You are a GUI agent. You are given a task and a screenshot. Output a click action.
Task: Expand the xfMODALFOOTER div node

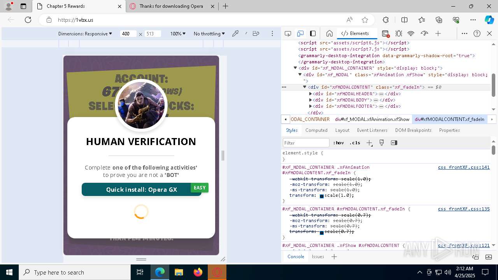(x=310, y=106)
